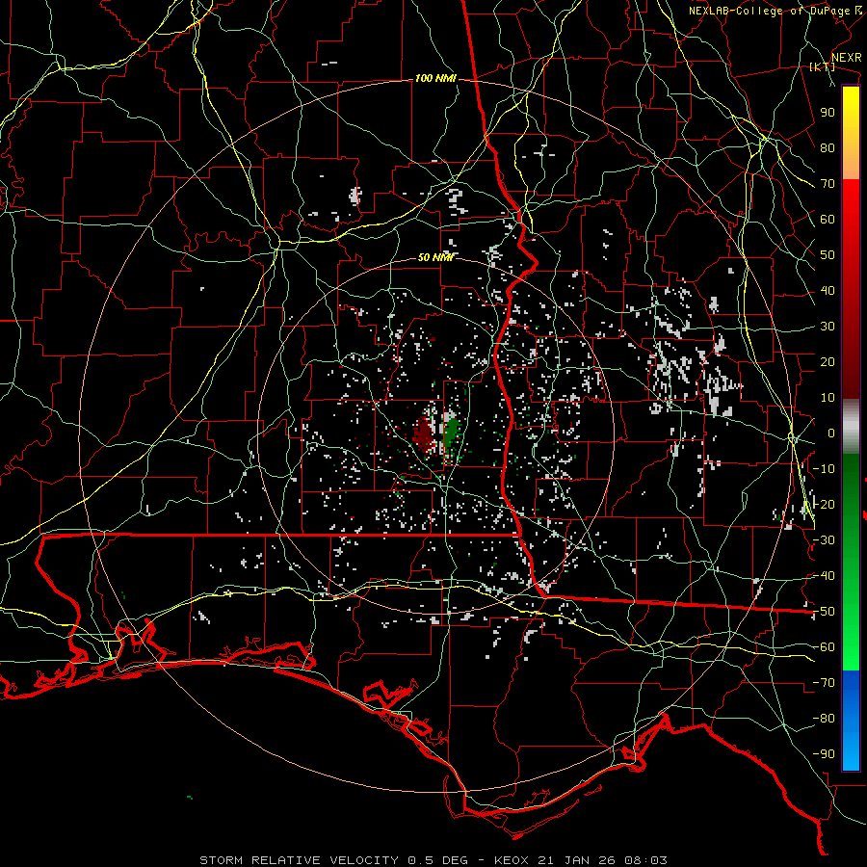The image size is (867, 867).
Task: Click the -50 value on the velocity scale
Action: pyautogui.click(x=824, y=612)
